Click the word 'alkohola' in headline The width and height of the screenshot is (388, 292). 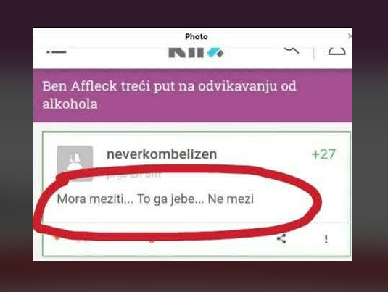(x=70, y=104)
